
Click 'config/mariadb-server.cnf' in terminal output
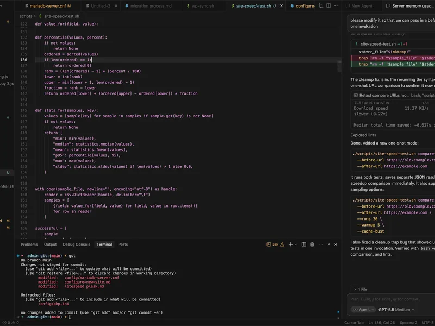91,278
